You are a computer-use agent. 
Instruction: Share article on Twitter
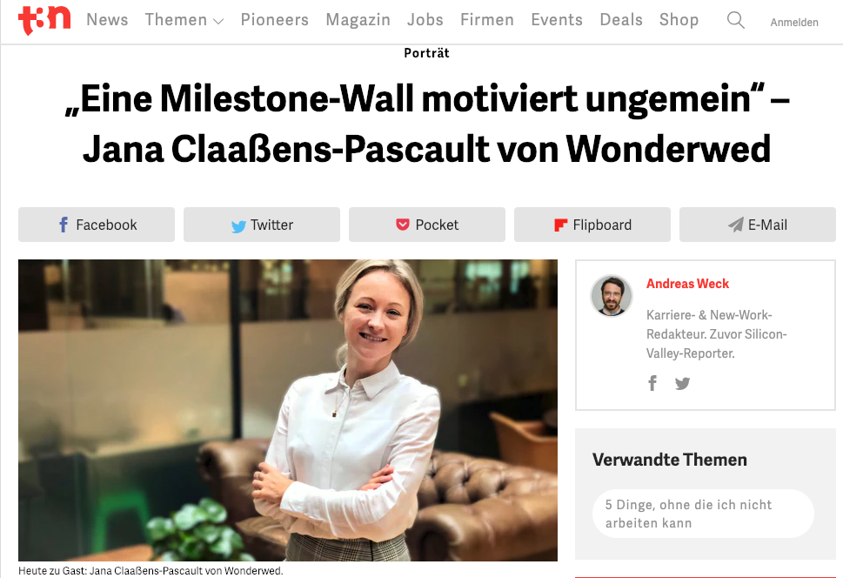point(262,225)
